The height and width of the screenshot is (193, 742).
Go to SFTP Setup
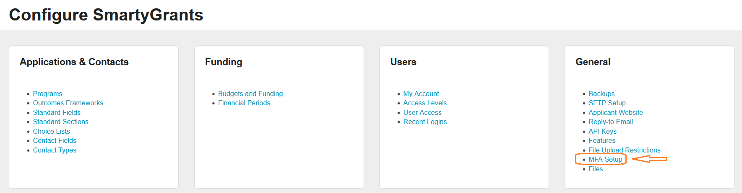point(607,103)
